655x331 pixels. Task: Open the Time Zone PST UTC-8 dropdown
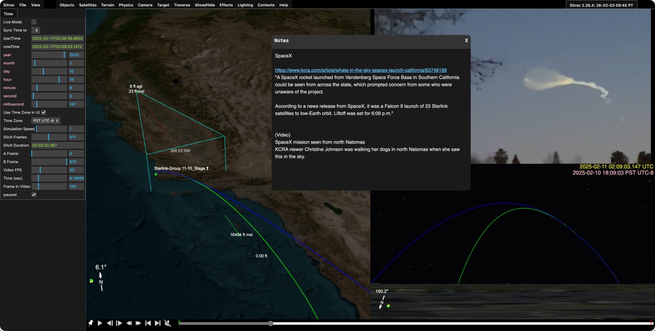pos(46,121)
